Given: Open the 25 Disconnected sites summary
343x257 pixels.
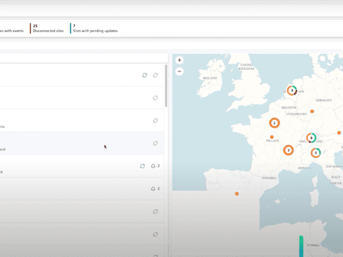Looking at the screenshot, I should click(47, 29).
